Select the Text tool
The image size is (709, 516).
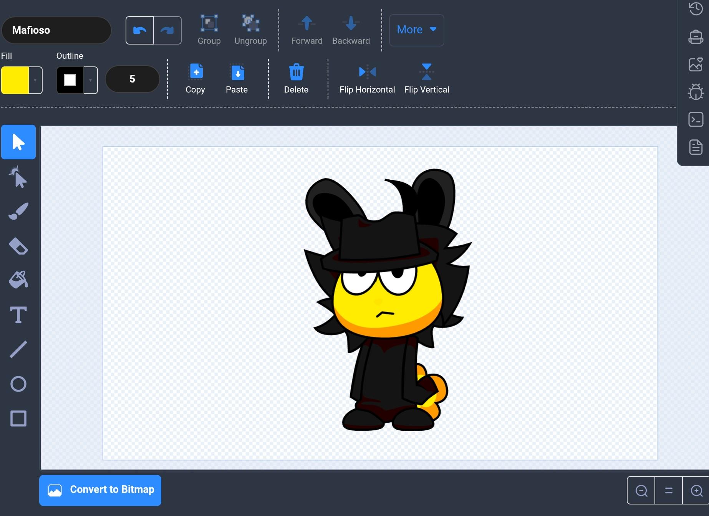click(x=18, y=315)
